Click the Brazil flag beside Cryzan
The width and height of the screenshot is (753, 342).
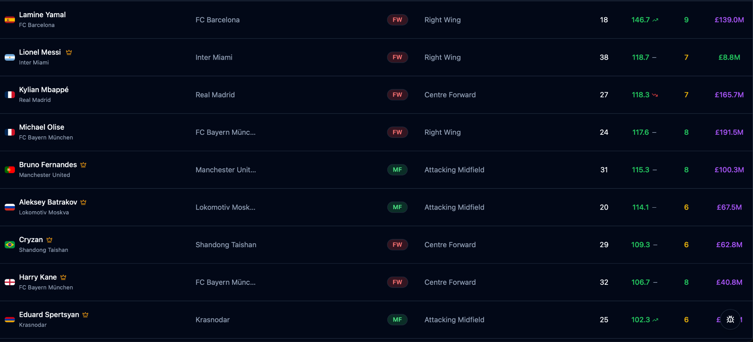coord(10,245)
